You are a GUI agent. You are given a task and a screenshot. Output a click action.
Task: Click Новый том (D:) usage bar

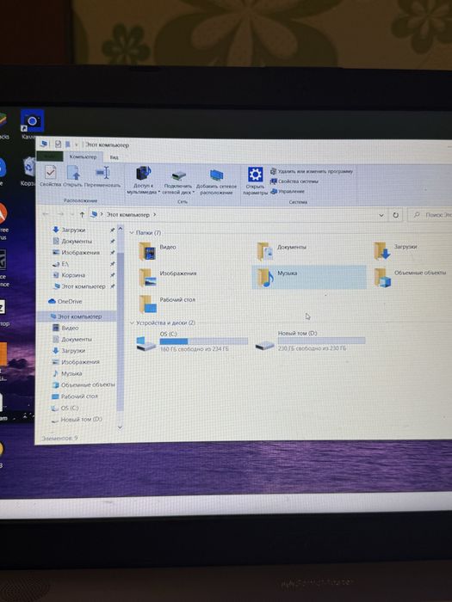[x=321, y=341]
